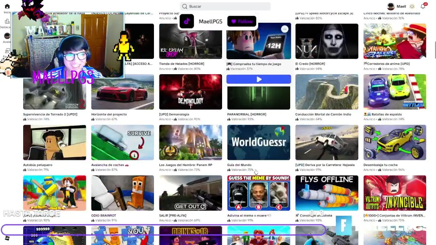Open the ODIO BRAINROT thumbnail
436x245 pixels.
[123, 193]
